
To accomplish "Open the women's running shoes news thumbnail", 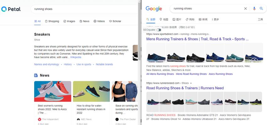I will [53, 92].
